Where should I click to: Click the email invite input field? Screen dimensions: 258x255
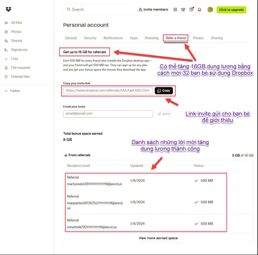tap(108, 114)
